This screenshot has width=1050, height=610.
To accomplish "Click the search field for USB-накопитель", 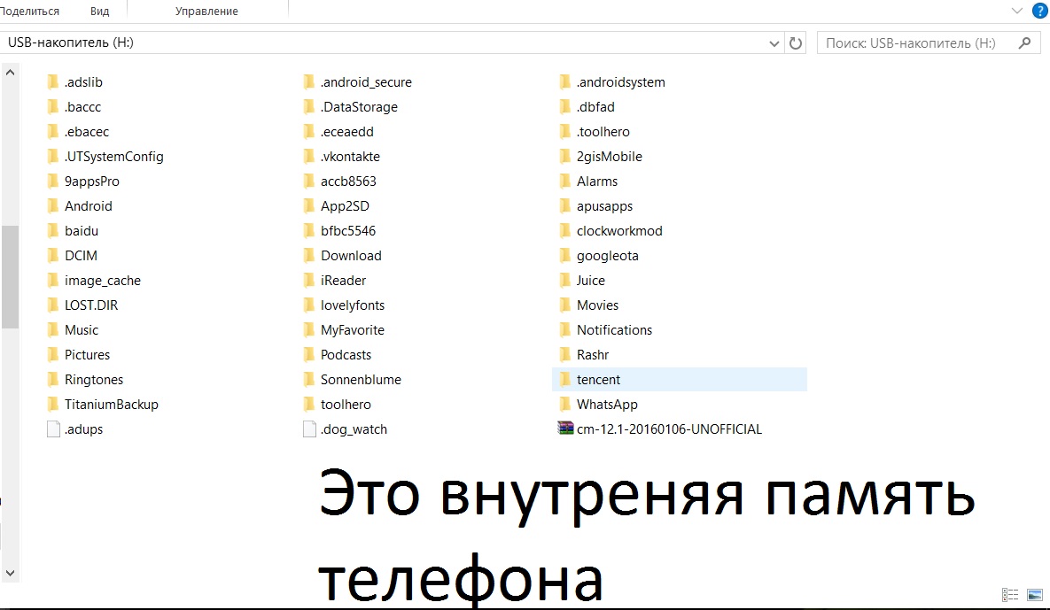I will click(x=917, y=42).
